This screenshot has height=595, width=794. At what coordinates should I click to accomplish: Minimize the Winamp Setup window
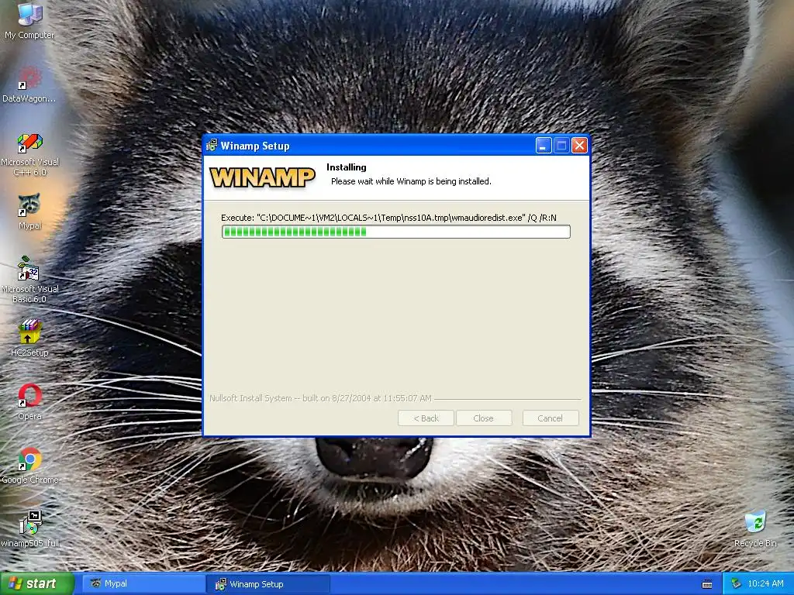(x=544, y=146)
